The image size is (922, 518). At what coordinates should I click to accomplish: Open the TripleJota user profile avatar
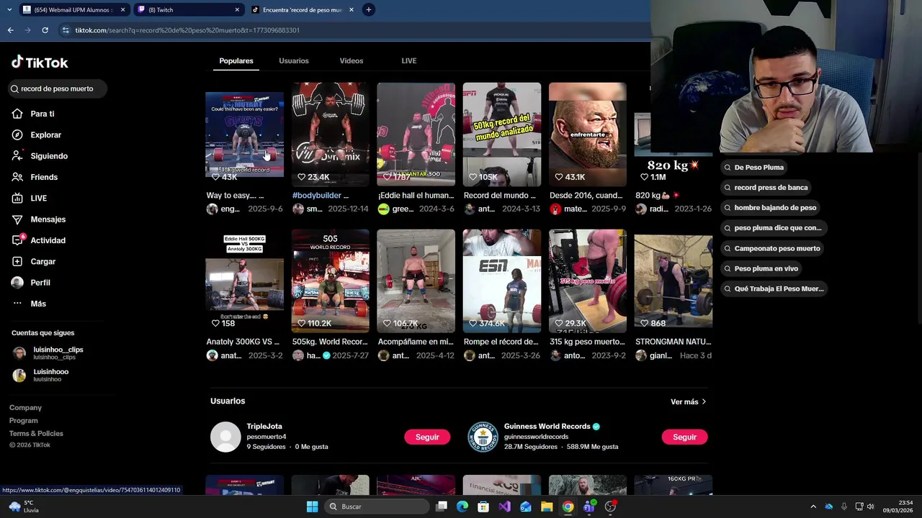(225, 437)
